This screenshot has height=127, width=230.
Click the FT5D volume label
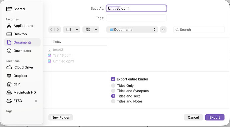[18, 101]
